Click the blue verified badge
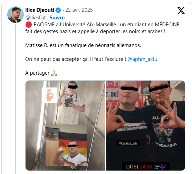192x174 pixels. tap(58, 10)
